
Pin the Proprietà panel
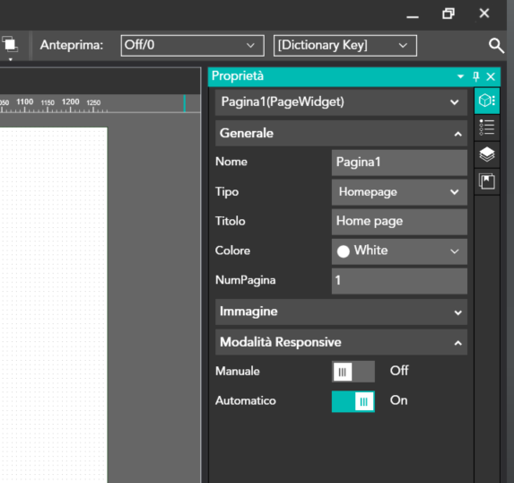coord(476,76)
